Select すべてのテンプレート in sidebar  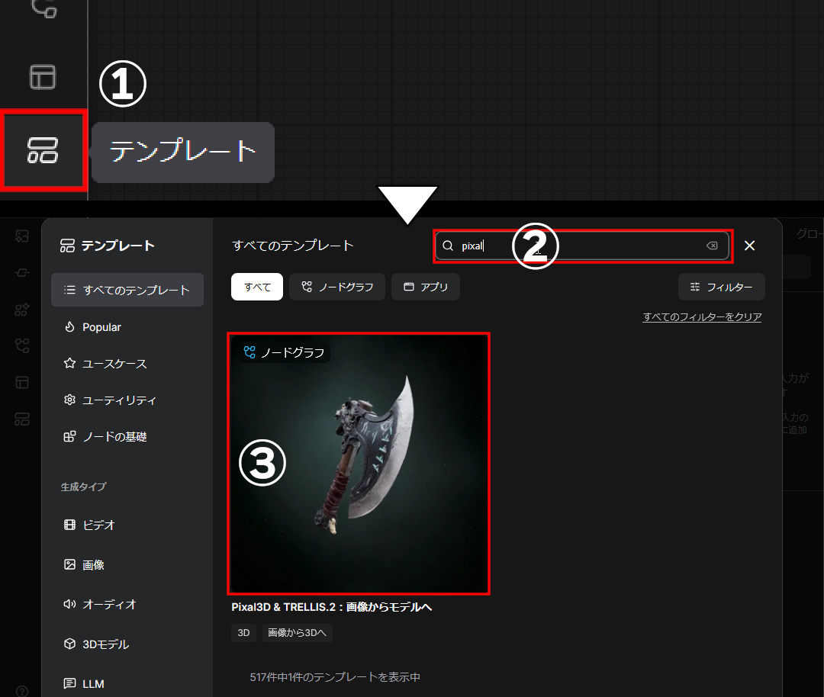coord(127,290)
